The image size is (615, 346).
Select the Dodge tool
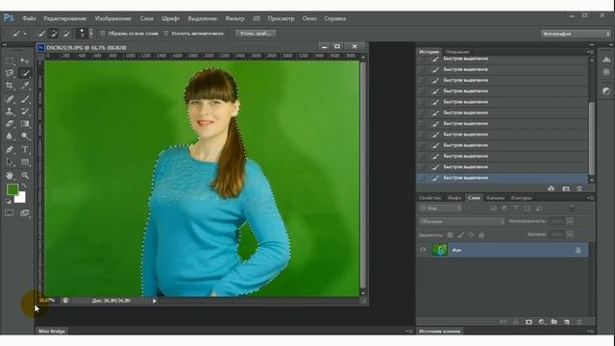(25, 136)
